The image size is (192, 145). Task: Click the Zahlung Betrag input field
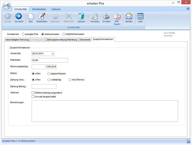tap(44, 86)
